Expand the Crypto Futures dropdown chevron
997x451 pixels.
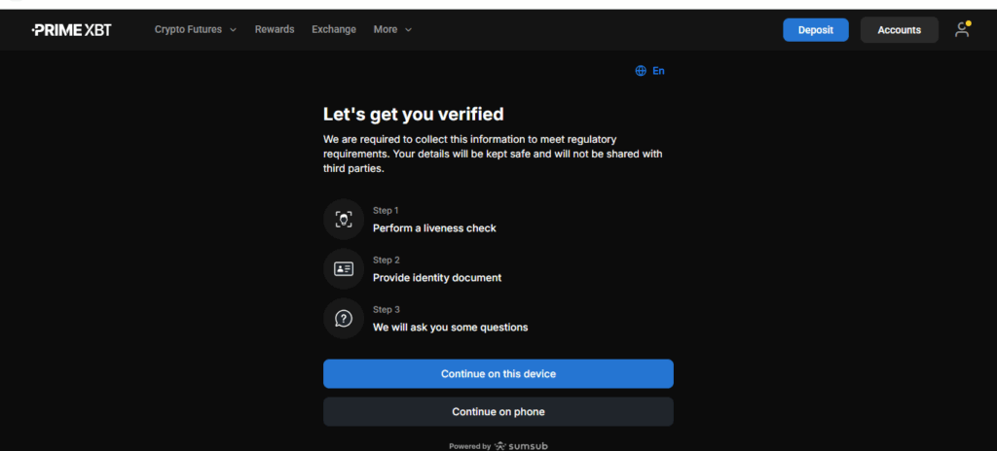point(233,30)
